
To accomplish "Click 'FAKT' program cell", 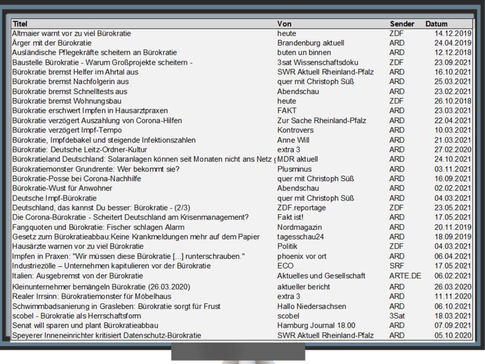I will pos(287,111).
